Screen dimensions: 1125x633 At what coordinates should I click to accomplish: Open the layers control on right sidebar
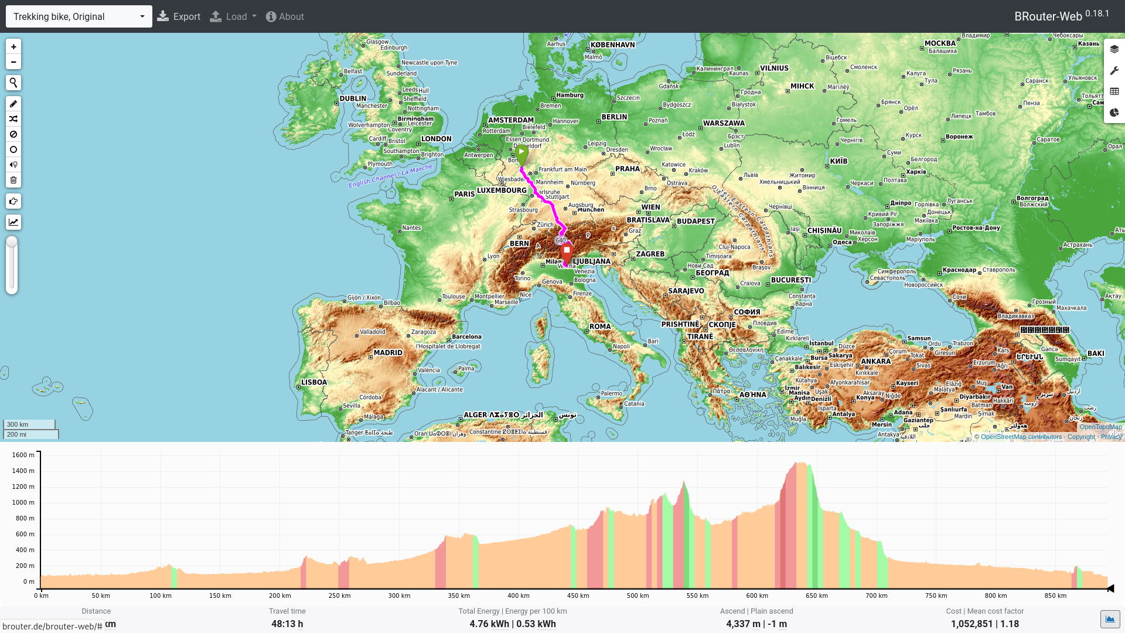[1114, 49]
